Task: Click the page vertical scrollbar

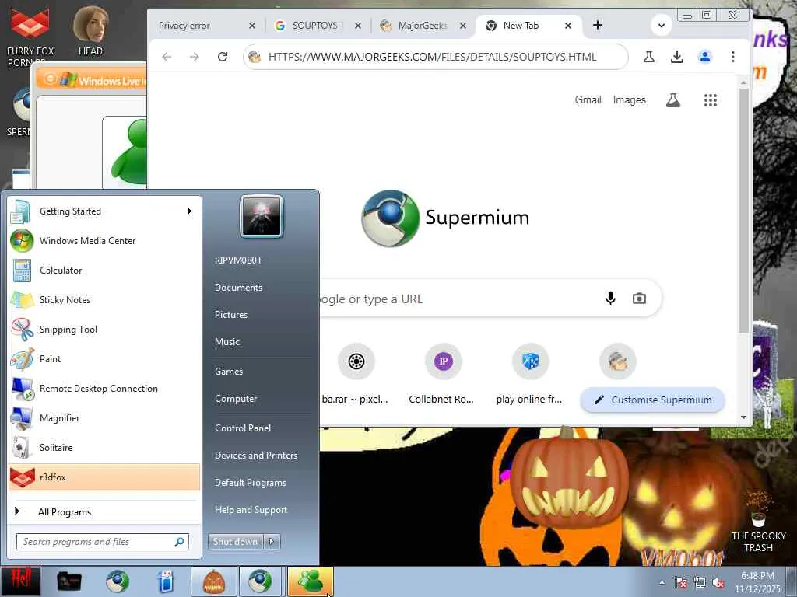Action: point(743,211)
